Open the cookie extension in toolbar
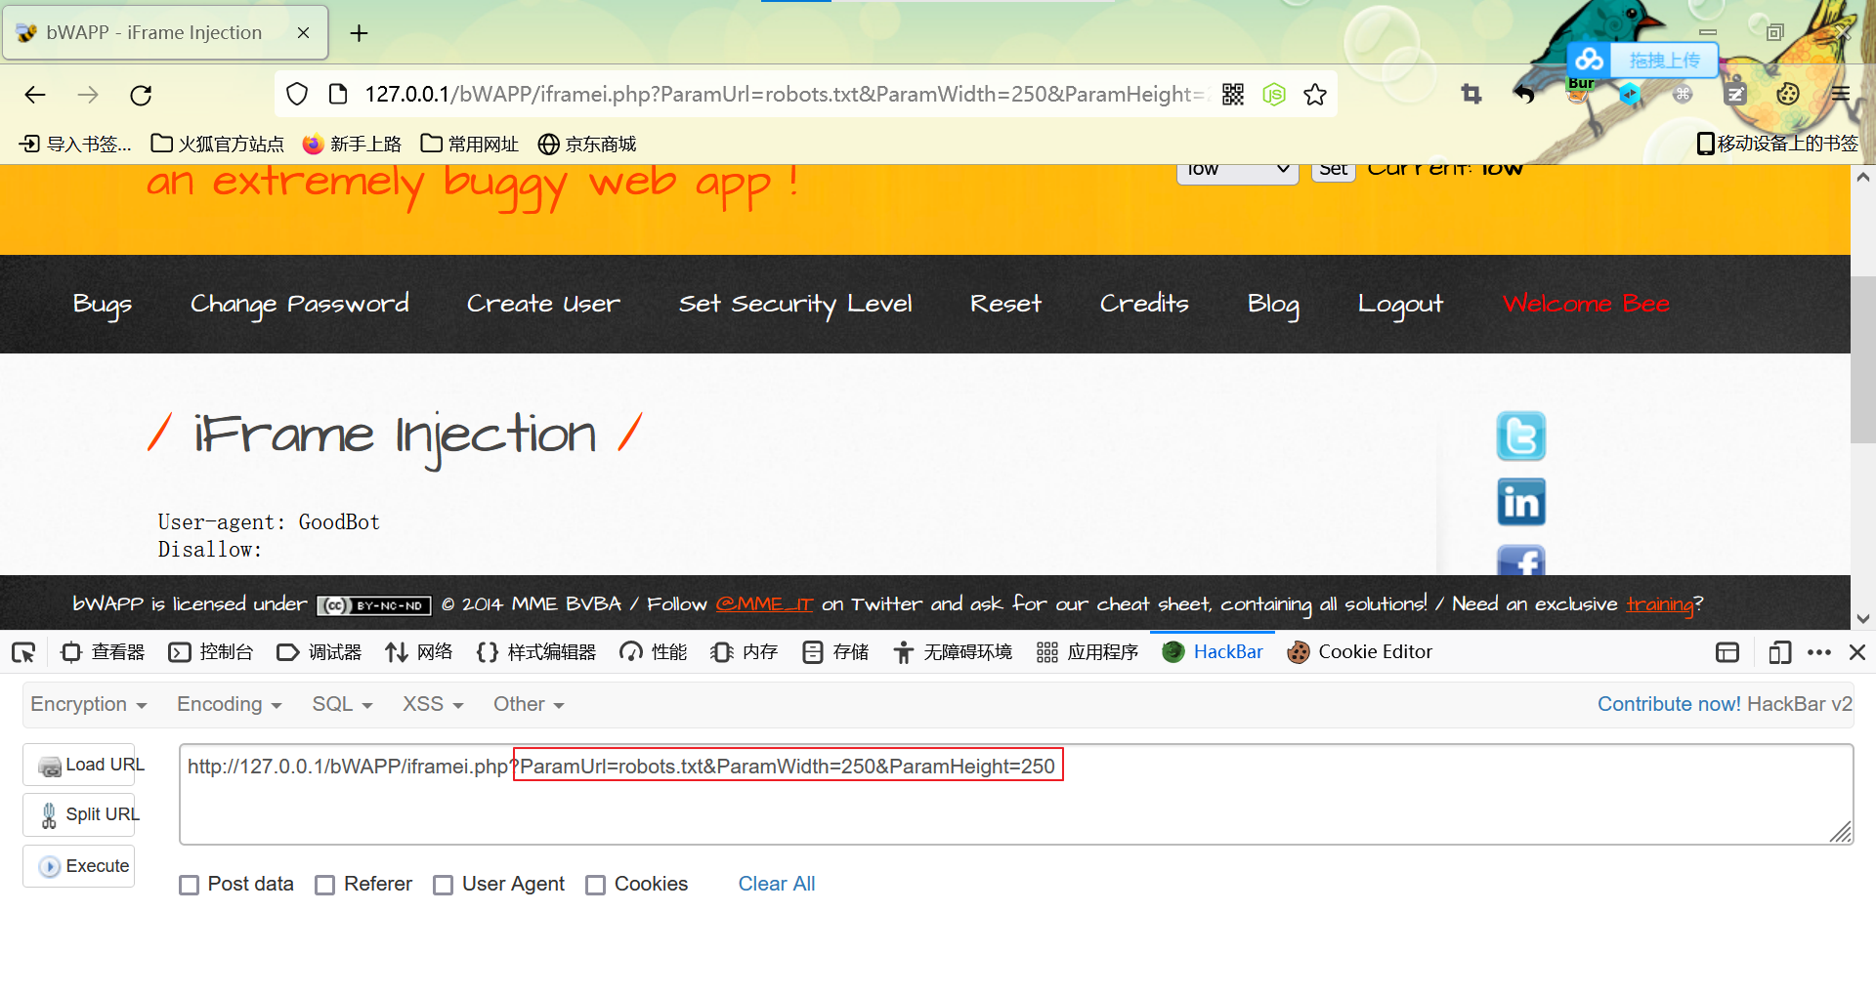The height and width of the screenshot is (996, 1876). point(1788,94)
